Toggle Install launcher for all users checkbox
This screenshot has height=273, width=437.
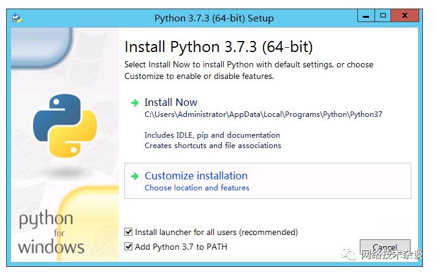coord(129,232)
